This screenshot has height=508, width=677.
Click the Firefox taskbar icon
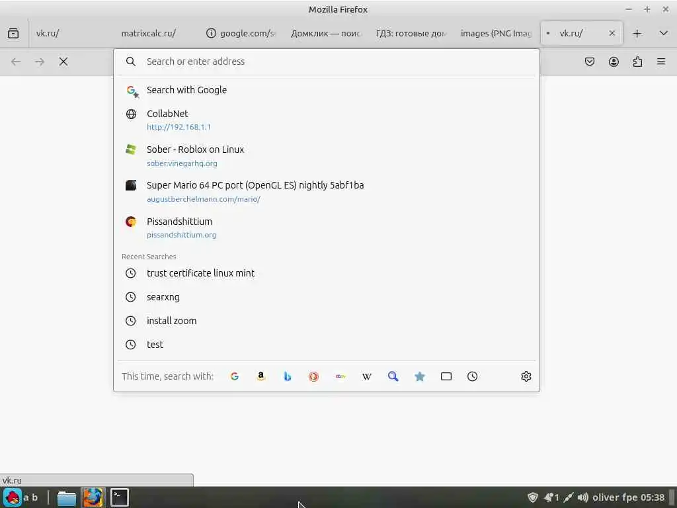pyautogui.click(x=93, y=497)
